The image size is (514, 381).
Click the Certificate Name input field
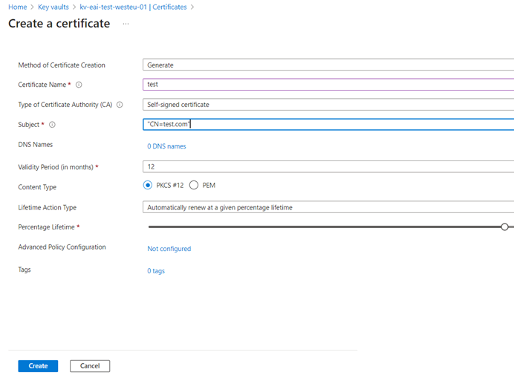tap(328, 84)
